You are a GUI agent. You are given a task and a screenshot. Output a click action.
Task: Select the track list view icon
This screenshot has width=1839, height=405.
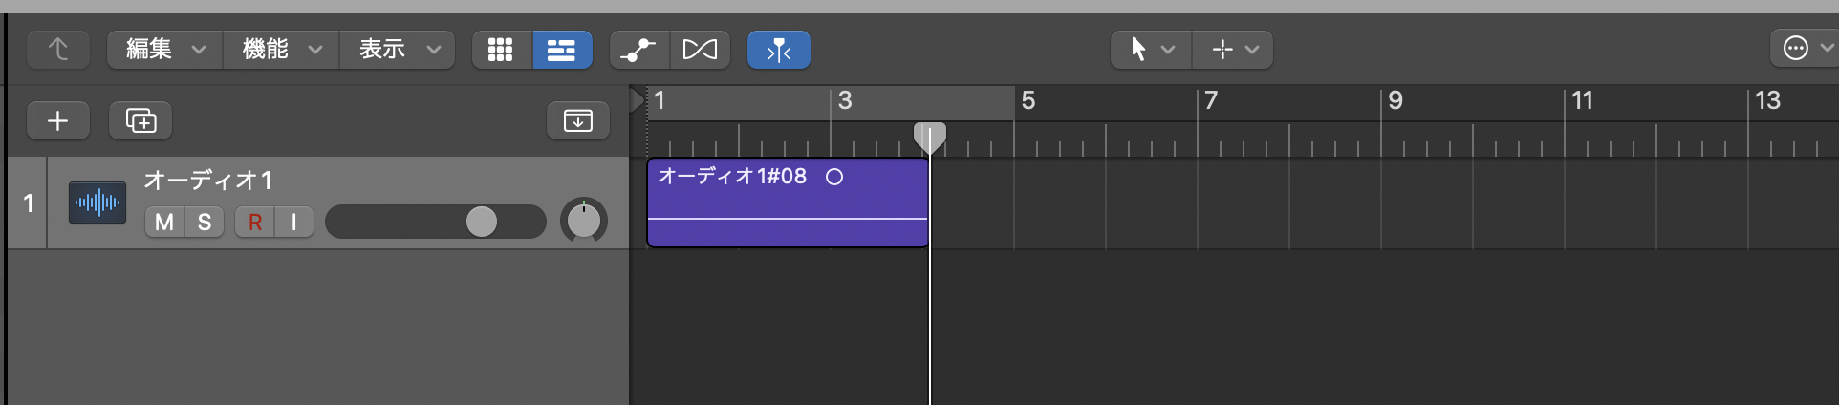coord(561,50)
